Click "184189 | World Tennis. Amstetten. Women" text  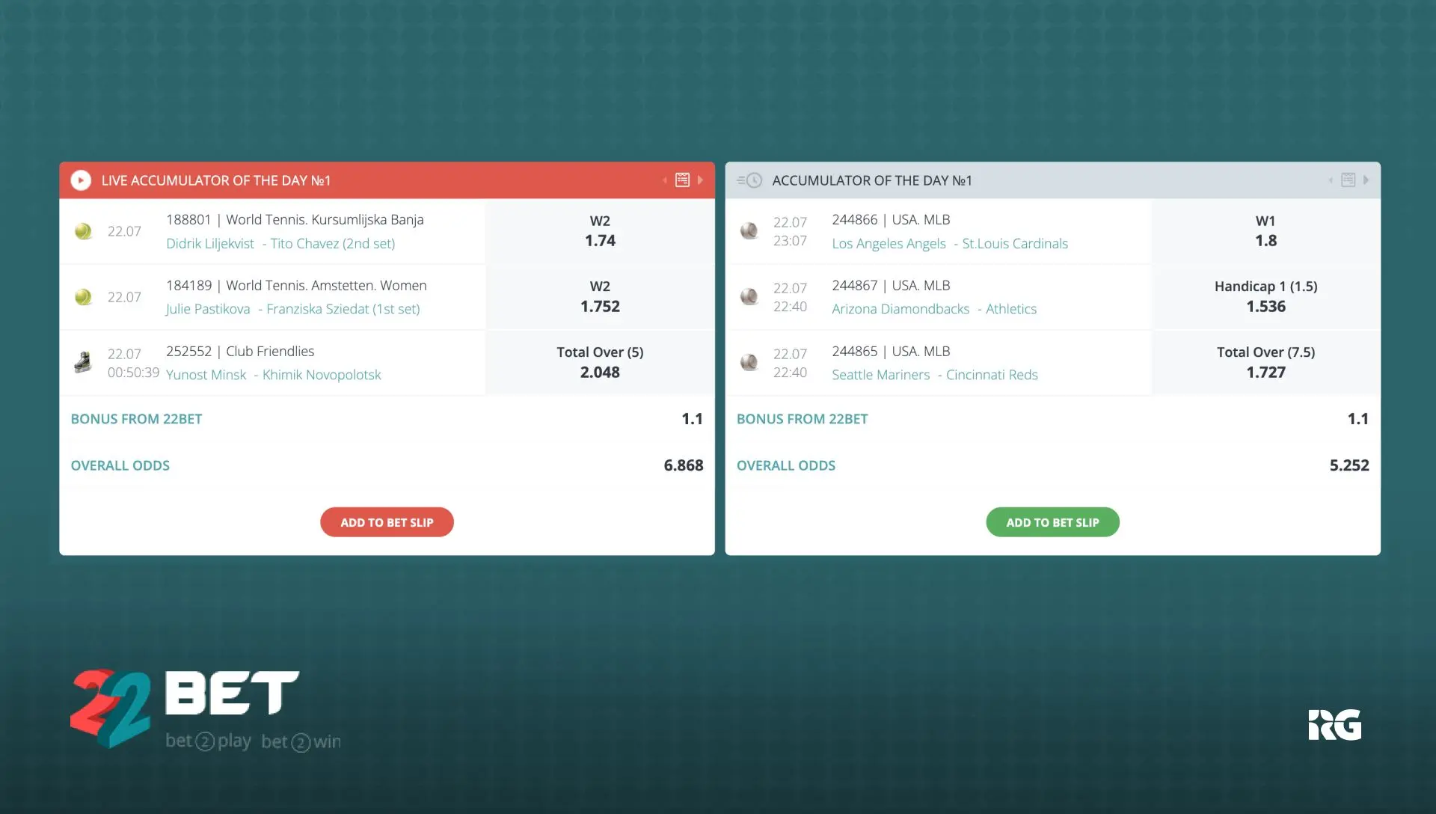[296, 285]
